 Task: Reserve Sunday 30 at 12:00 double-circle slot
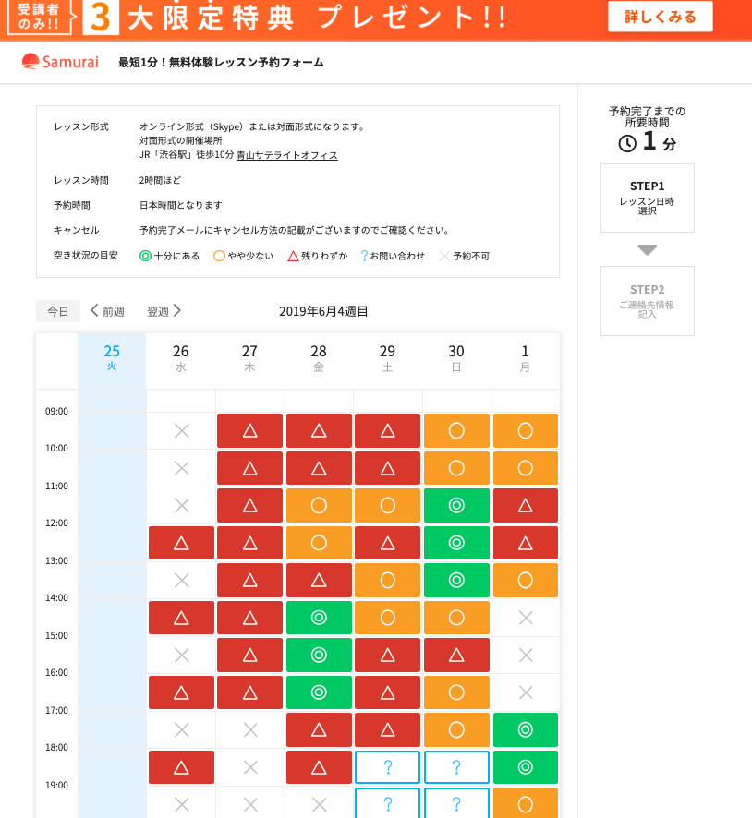pyautogui.click(x=456, y=543)
